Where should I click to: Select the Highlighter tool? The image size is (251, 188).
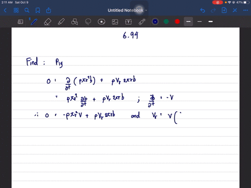click(x=61, y=22)
